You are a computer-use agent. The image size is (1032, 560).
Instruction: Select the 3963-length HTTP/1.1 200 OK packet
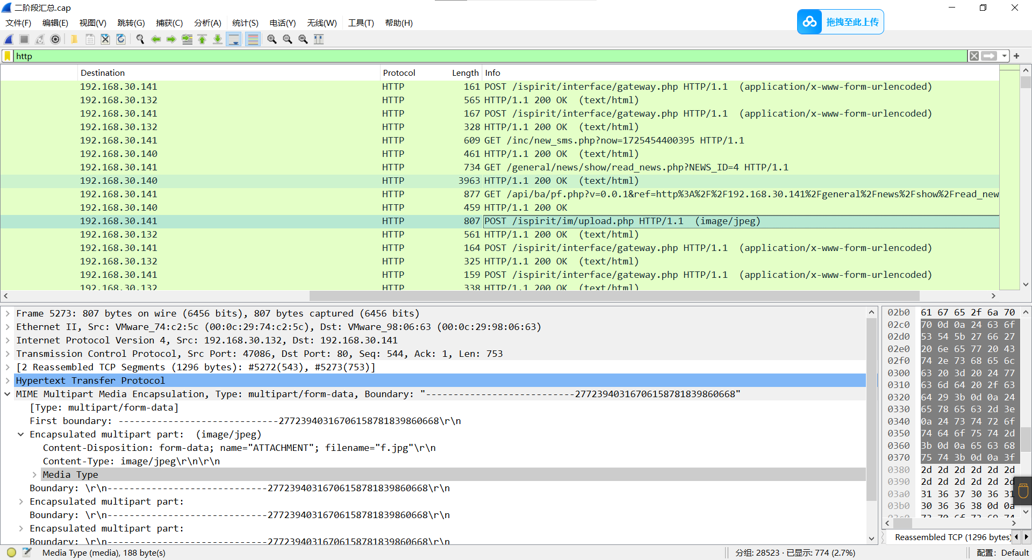[x=500, y=181]
